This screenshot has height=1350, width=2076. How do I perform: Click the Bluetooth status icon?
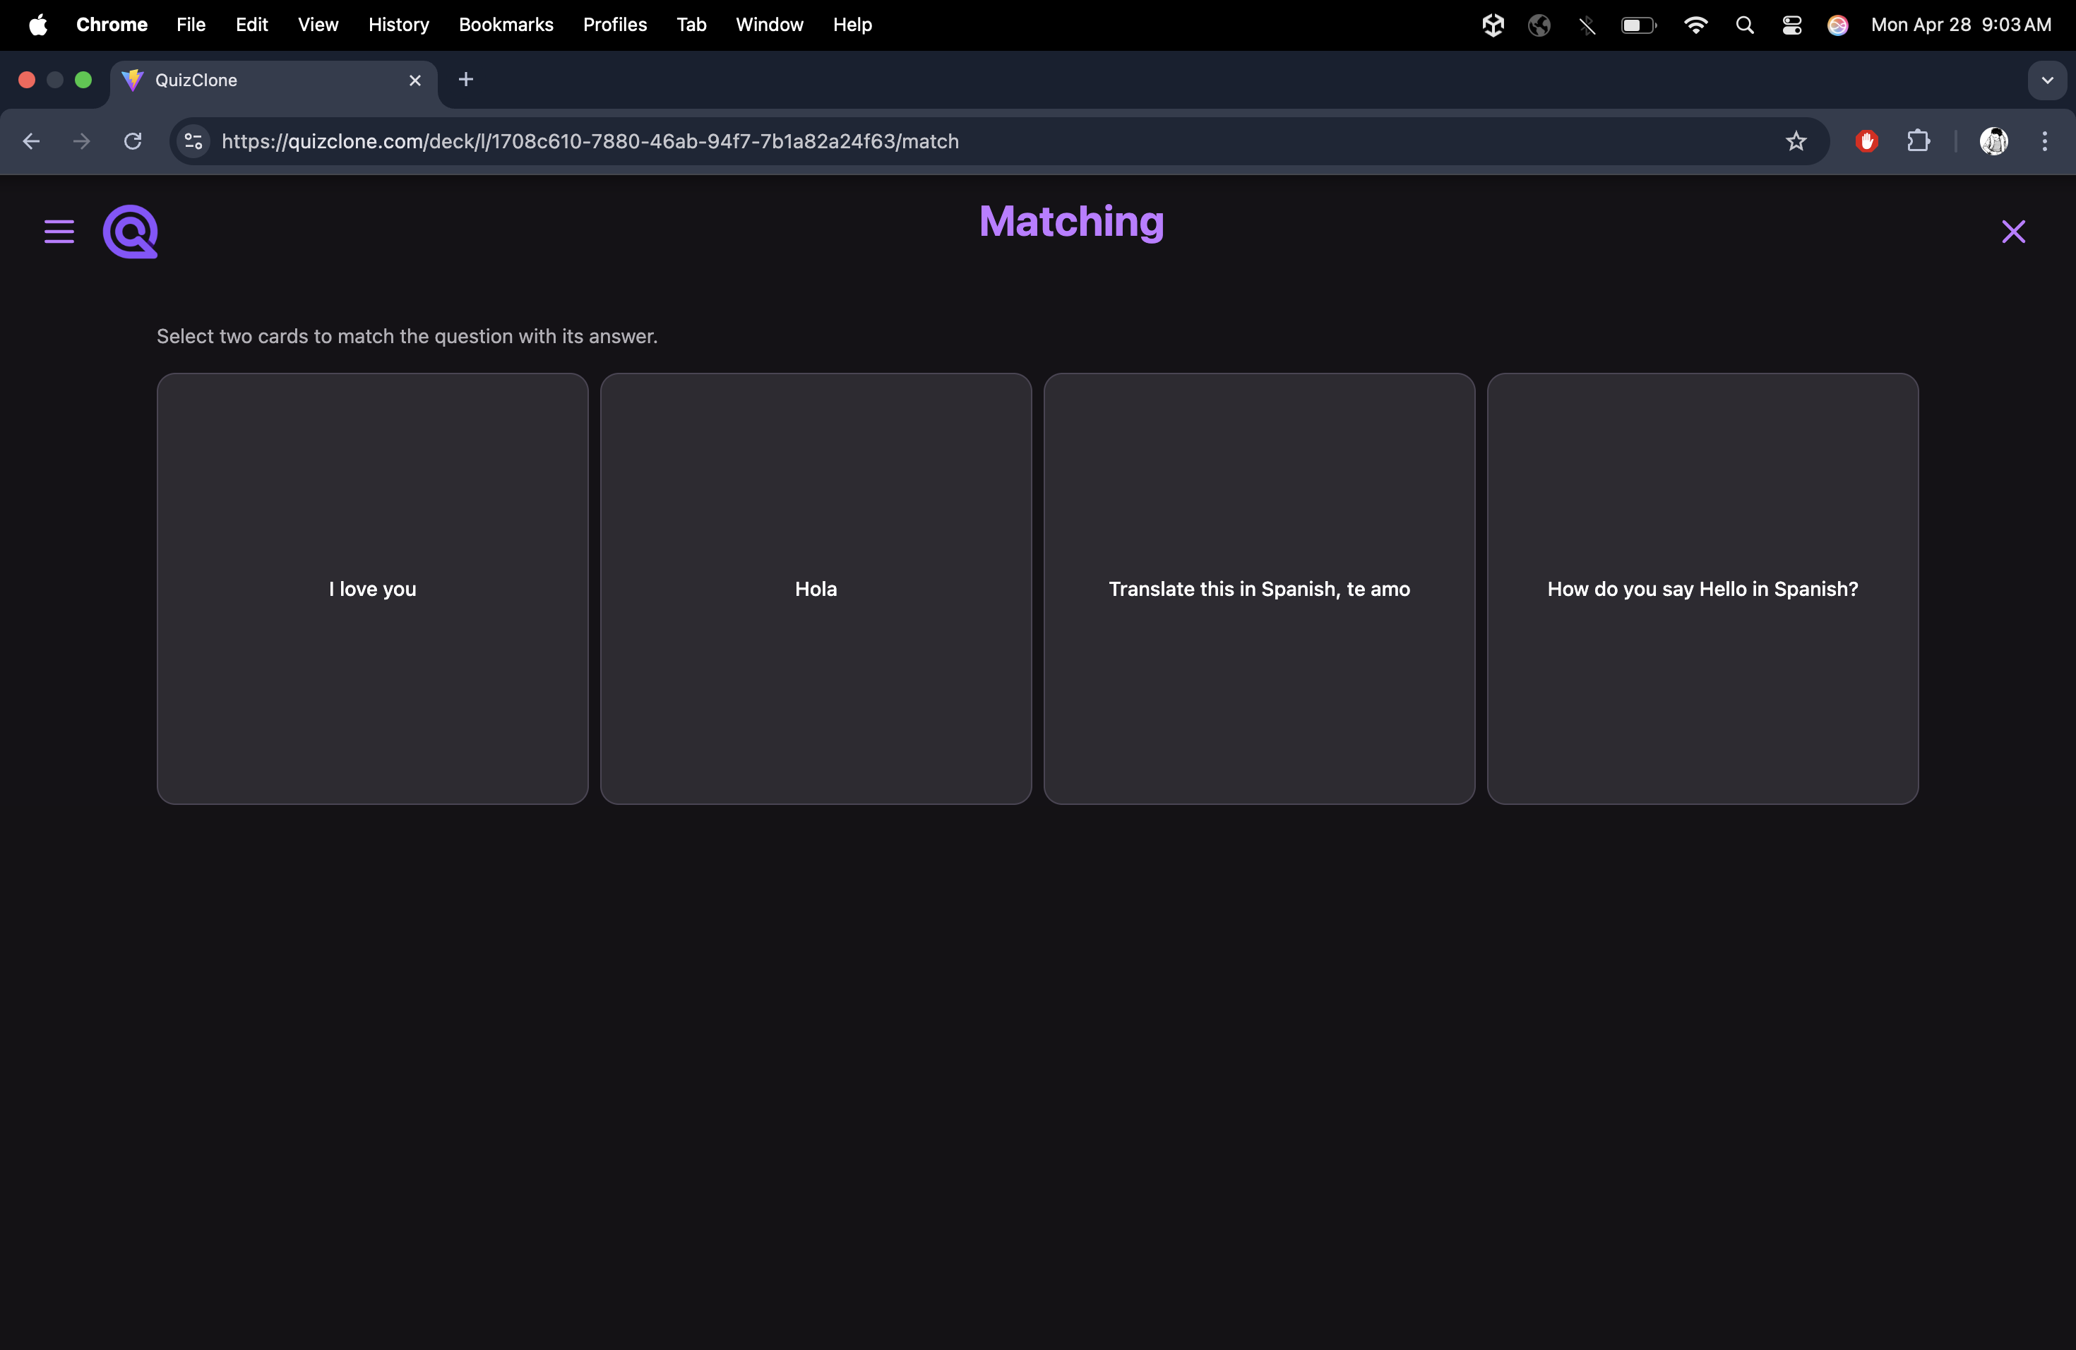(1587, 25)
